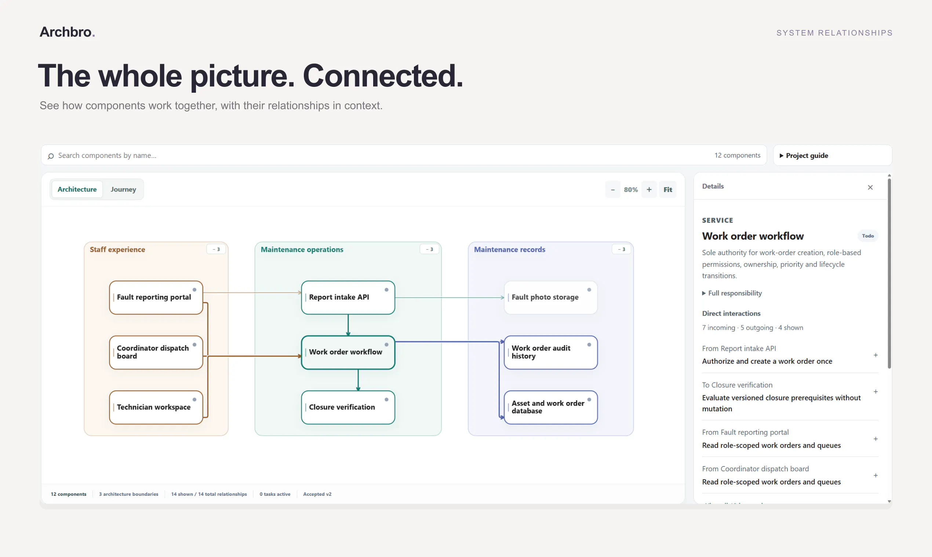
Task: Select the Technician workspace node
Action: (x=156, y=407)
